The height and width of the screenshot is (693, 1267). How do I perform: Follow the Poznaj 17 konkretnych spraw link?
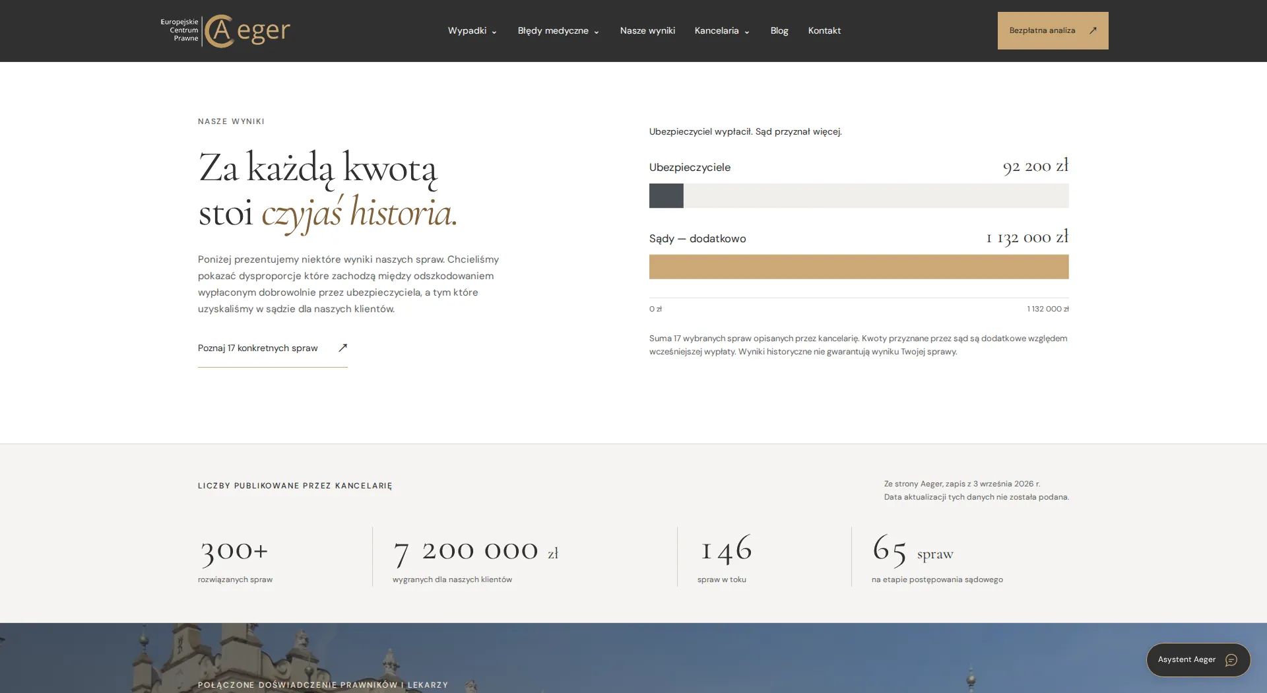point(273,348)
